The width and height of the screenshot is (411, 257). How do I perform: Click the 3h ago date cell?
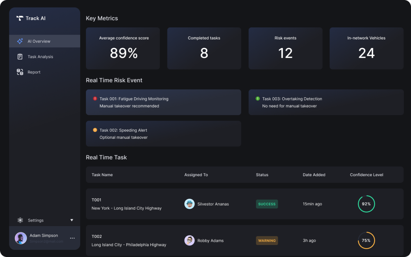[x=309, y=241]
